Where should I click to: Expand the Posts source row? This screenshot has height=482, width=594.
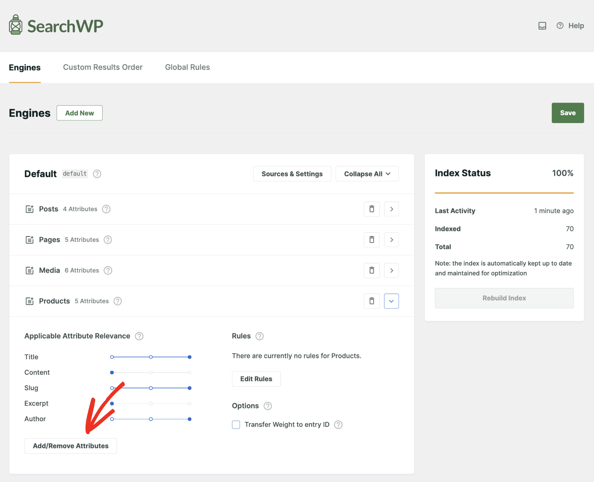click(x=392, y=209)
